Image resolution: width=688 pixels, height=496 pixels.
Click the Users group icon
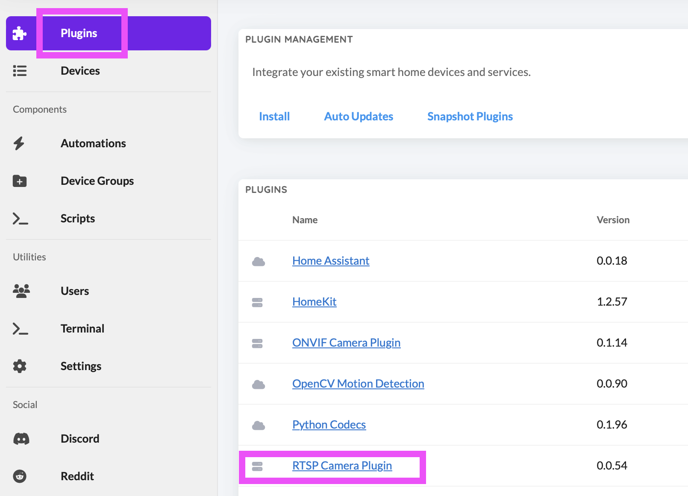click(21, 291)
